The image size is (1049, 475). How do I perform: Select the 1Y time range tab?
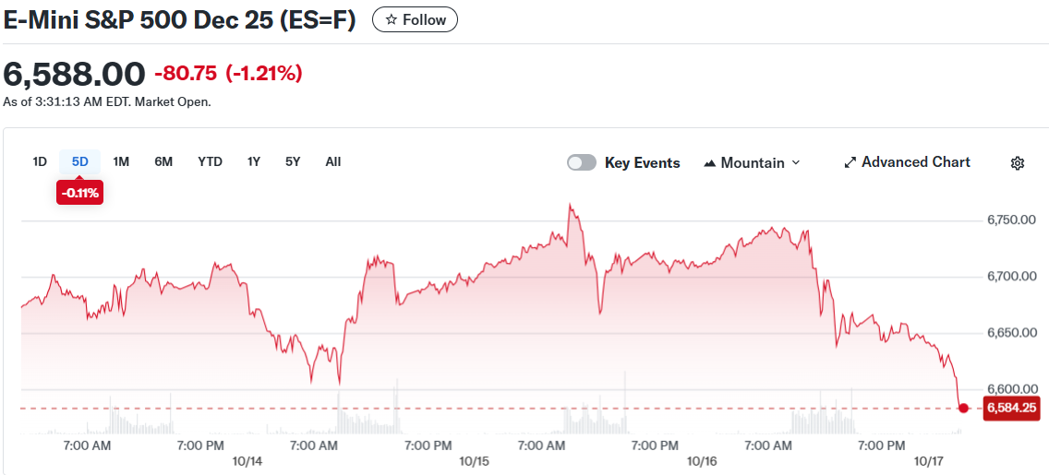(253, 161)
